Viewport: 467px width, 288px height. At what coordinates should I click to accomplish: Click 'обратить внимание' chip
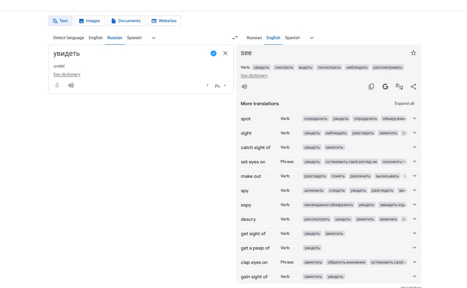tap(347, 262)
